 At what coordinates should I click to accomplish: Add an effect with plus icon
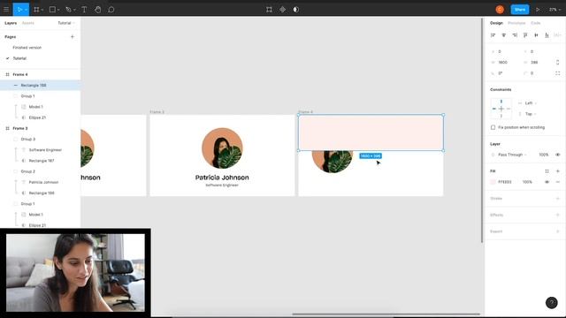click(558, 215)
